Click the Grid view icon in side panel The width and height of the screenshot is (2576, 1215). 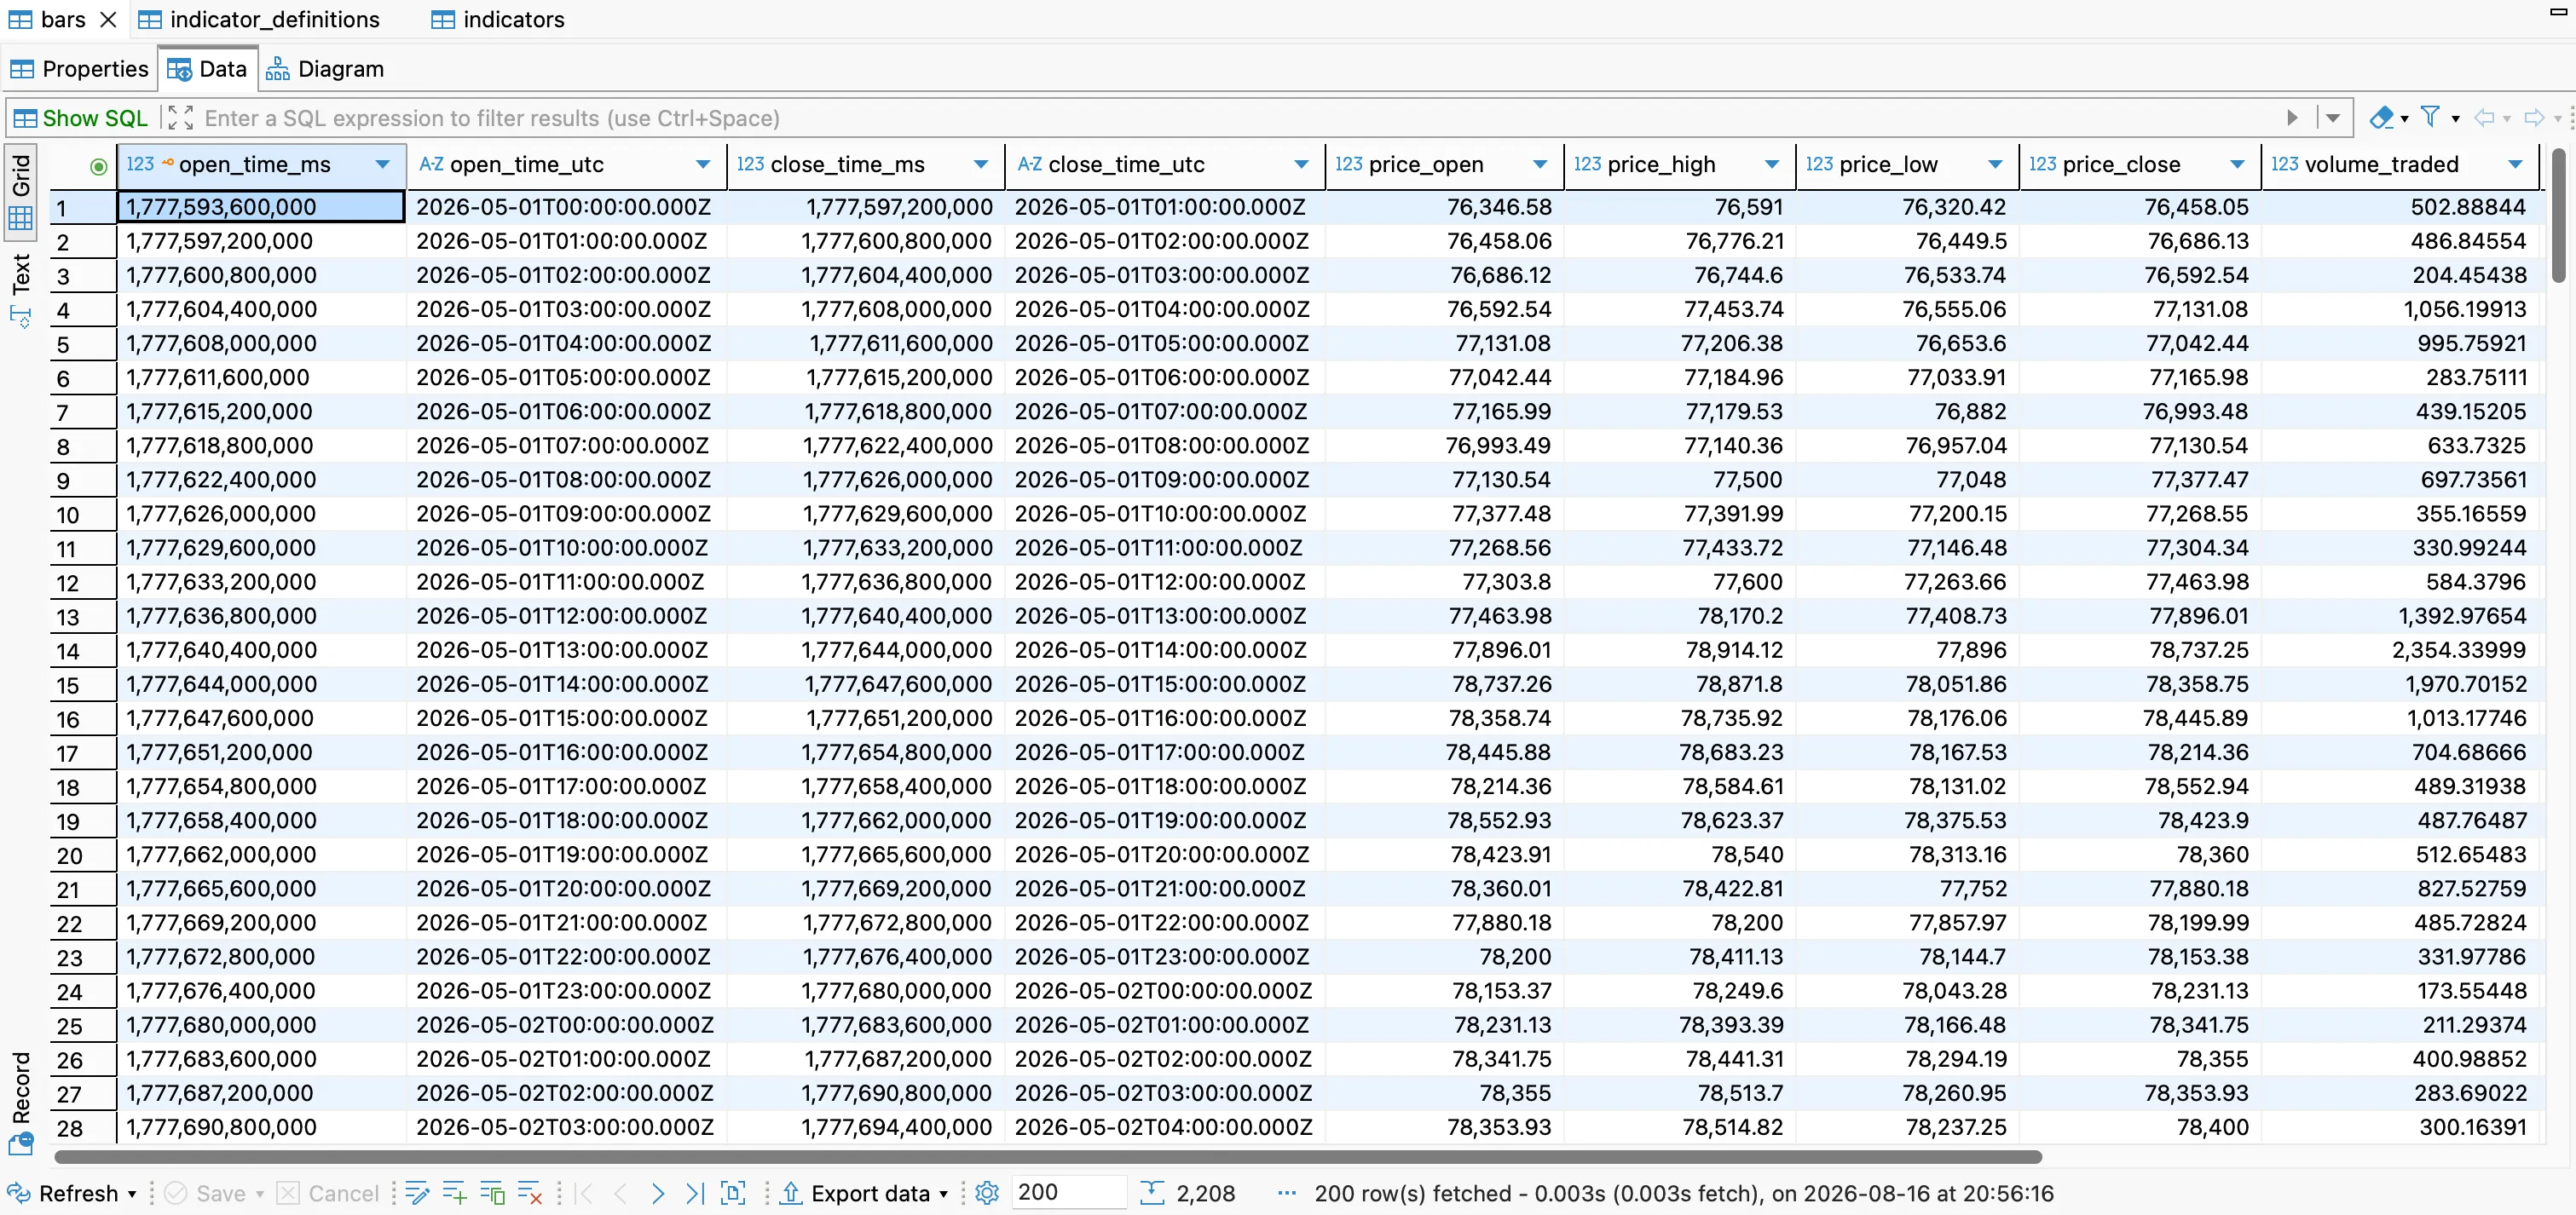pyautogui.click(x=20, y=218)
